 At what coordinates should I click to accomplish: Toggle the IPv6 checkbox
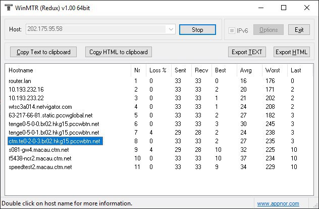pos(232,30)
